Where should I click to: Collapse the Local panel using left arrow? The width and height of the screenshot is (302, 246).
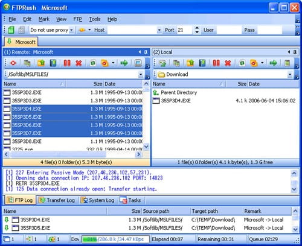click(289, 52)
